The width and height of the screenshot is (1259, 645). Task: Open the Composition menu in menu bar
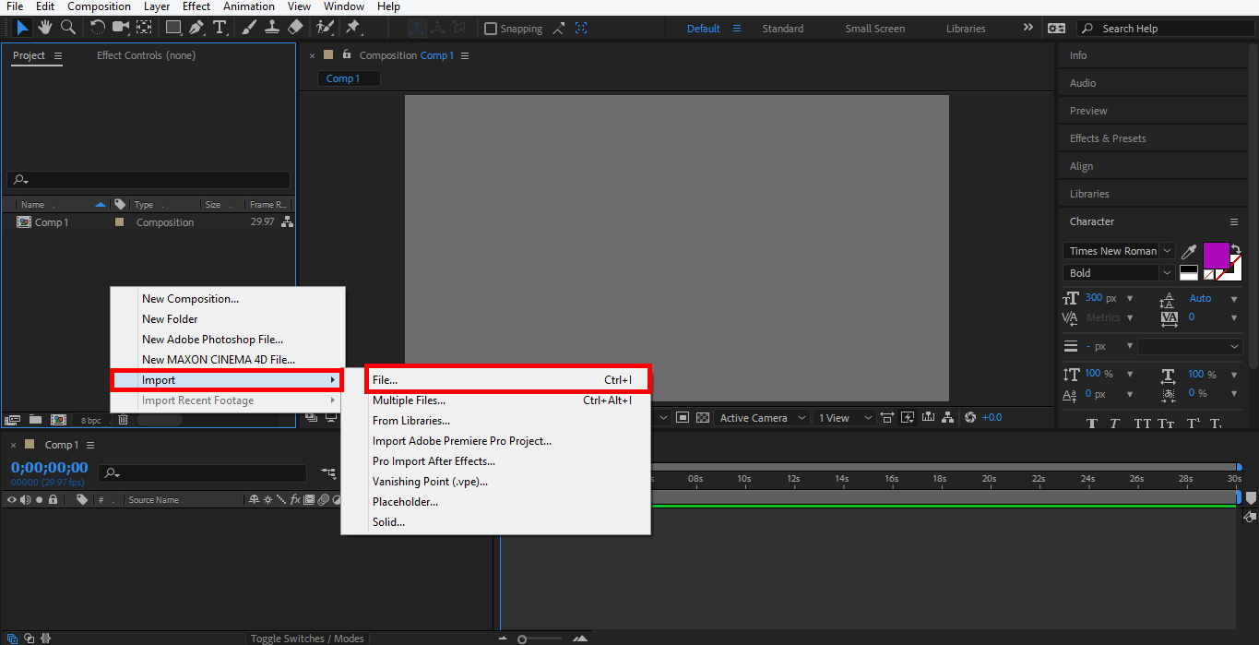[99, 6]
